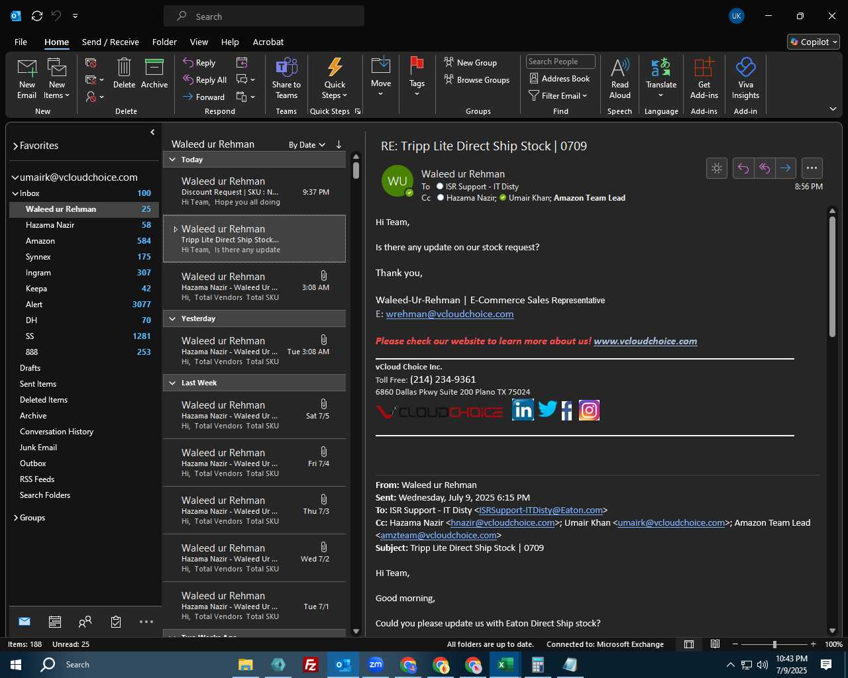
Task: Open the Filter Email dropdown
Action: [x=558, y=95]
